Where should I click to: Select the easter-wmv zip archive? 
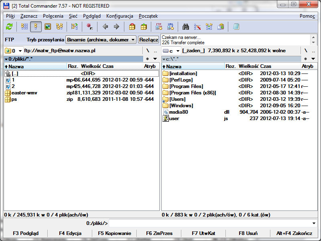81,93
